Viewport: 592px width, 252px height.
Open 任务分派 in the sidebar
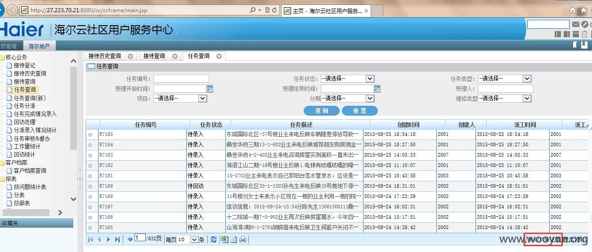pos(24,106)
